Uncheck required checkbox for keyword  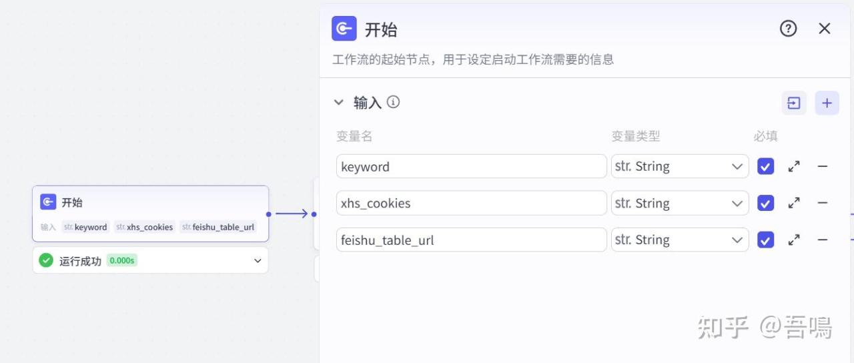(766, 167)
